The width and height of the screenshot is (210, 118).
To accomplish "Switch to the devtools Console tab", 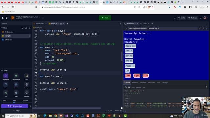I will (x=127, y=82).
